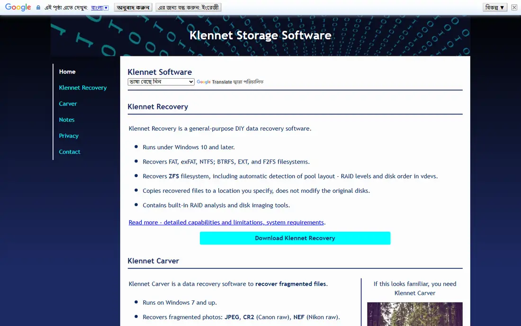Click the Google Translate attribution link
This screenshot has height=326, width=521.
(x=214, y=82)
